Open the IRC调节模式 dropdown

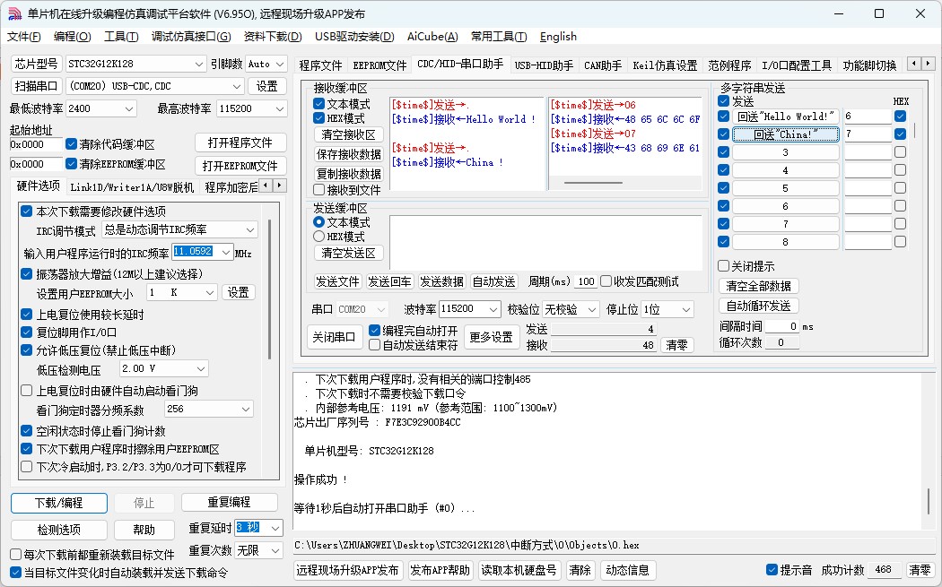coord(250,230)
